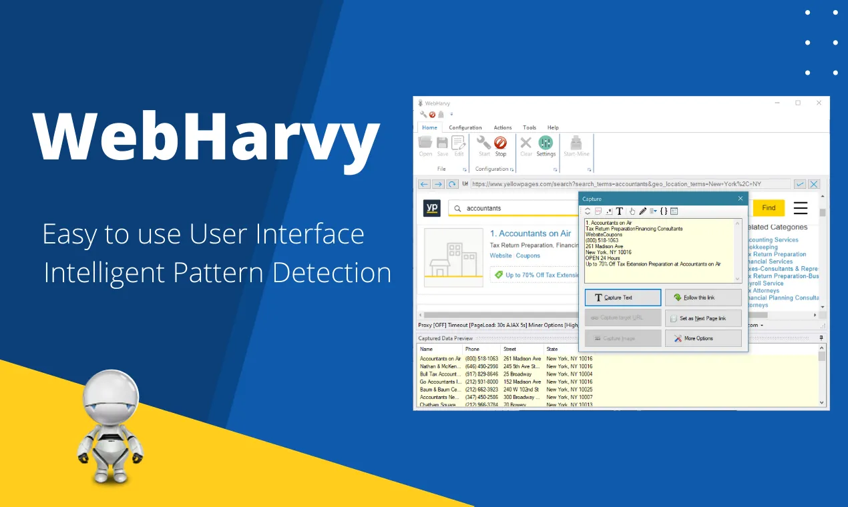Click the regex braces icon in Capture toolbar
Viewport: 848px width, 507px height.
[664, 211]
